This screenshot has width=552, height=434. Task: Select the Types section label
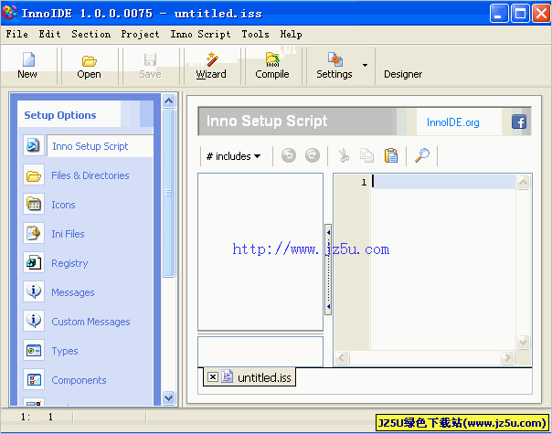coord(65,351)
